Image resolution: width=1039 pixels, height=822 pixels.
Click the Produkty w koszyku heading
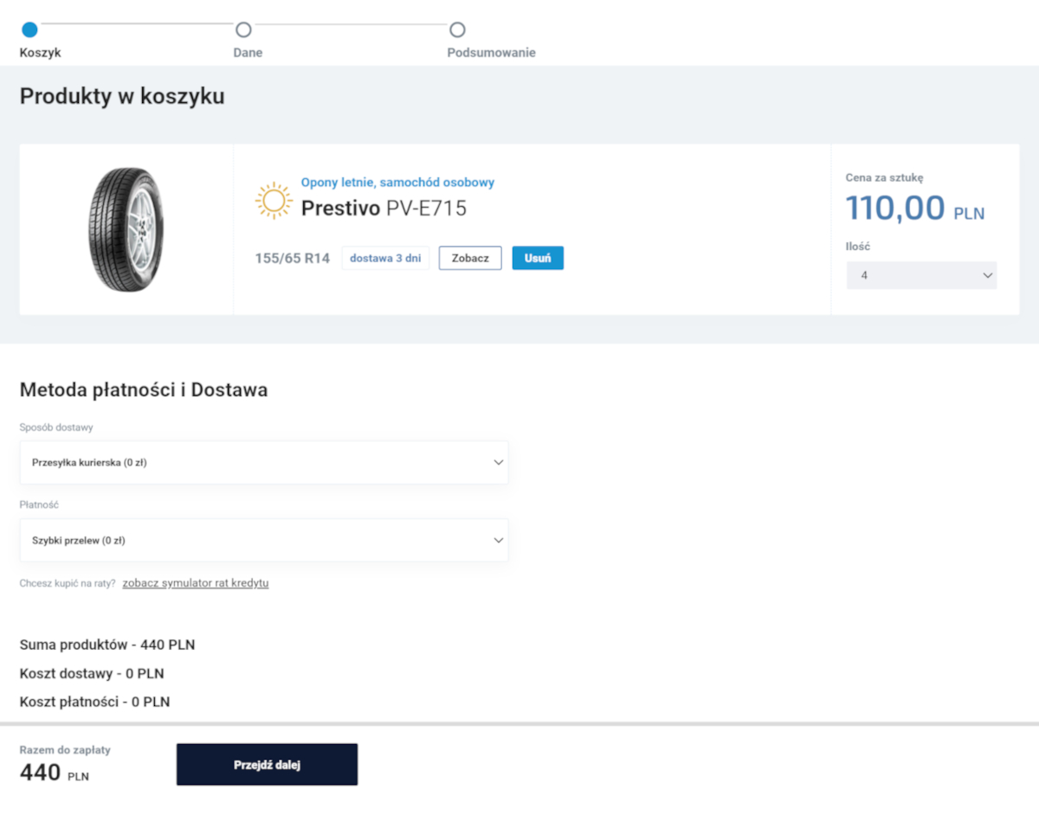[x=122, y=97]
